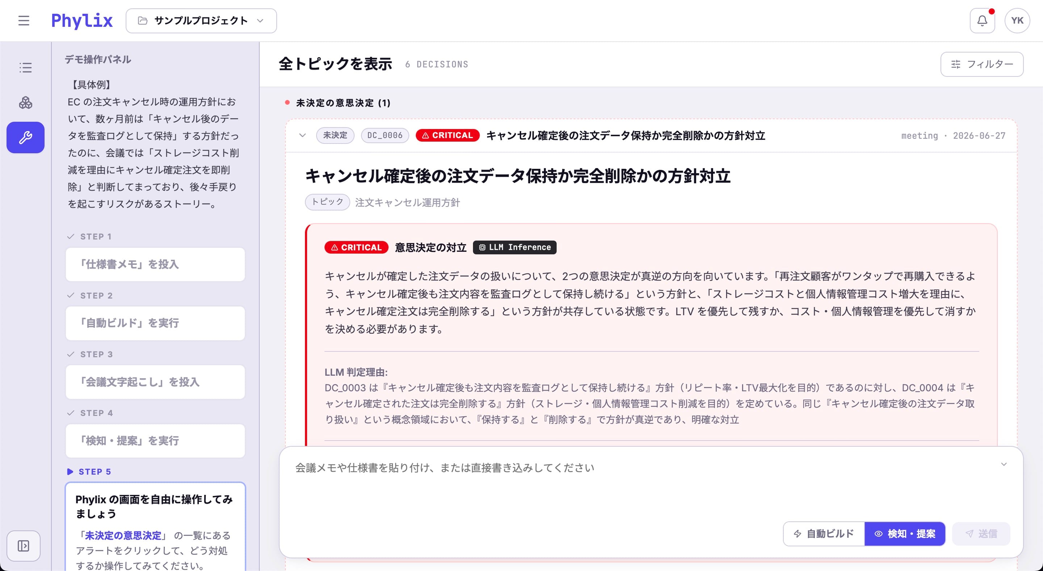Click the LLM 判定理由: label
This screenshot has height=571, width=1043.
[x=356, y=372]
